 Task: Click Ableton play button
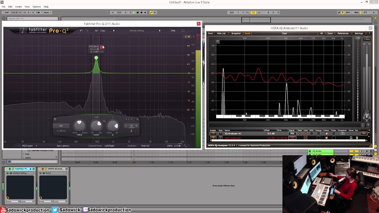click(134, 12)
